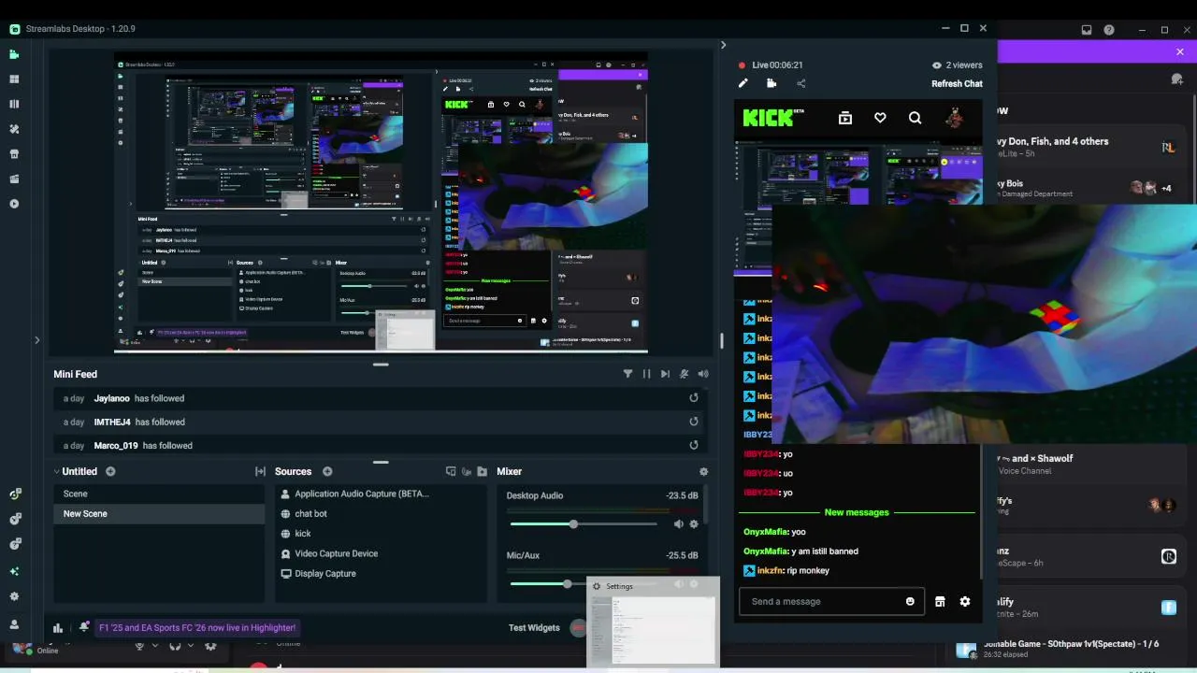Screen dimensions: 1197x673
Task: Select the Scene item in scenes list
Action: click(159, 494)
